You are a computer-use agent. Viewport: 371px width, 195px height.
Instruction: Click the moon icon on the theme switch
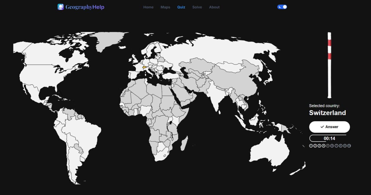point(280,7)
